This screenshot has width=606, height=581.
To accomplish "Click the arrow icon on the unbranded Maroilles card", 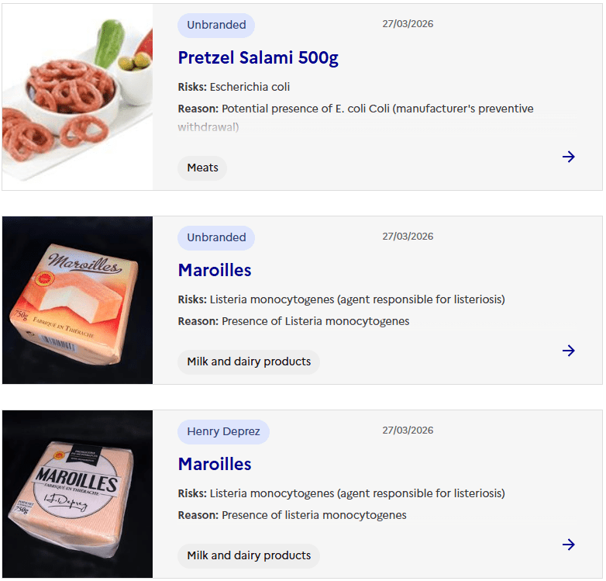I will (x=569, y=351).
